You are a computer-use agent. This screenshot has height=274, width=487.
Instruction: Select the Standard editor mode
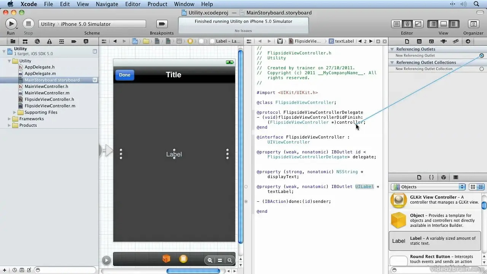396,24
